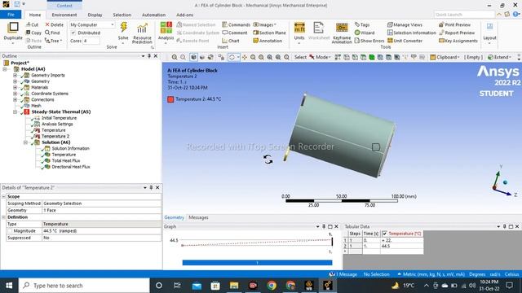This screenshot has width=522, height=293.
Task: Open Key Assignments
Action: click(x=458, y=41)
